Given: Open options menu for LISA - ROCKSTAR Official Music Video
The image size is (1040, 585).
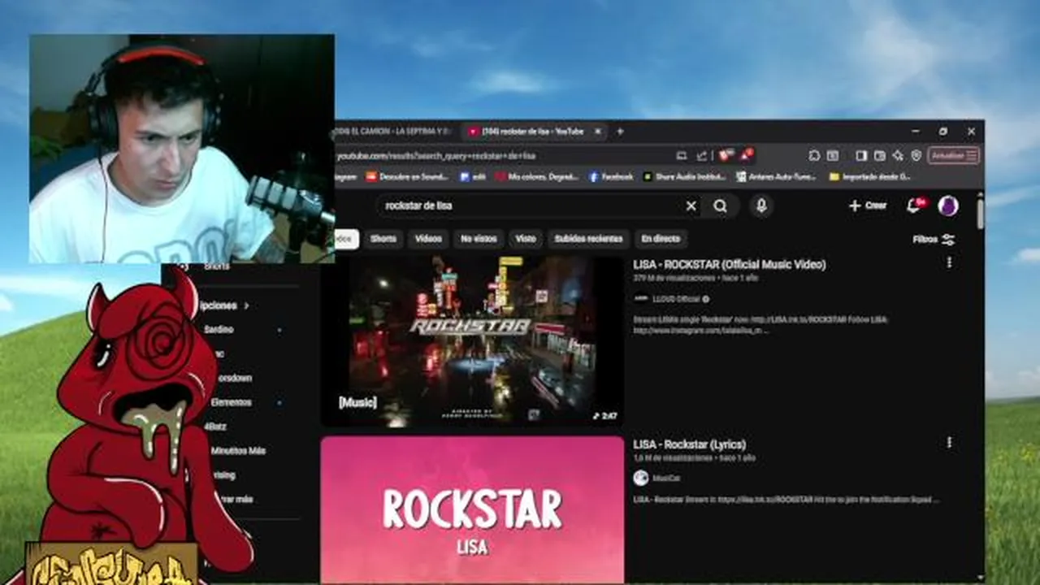Looking at the screenshot, I should [x=949, y=262].
